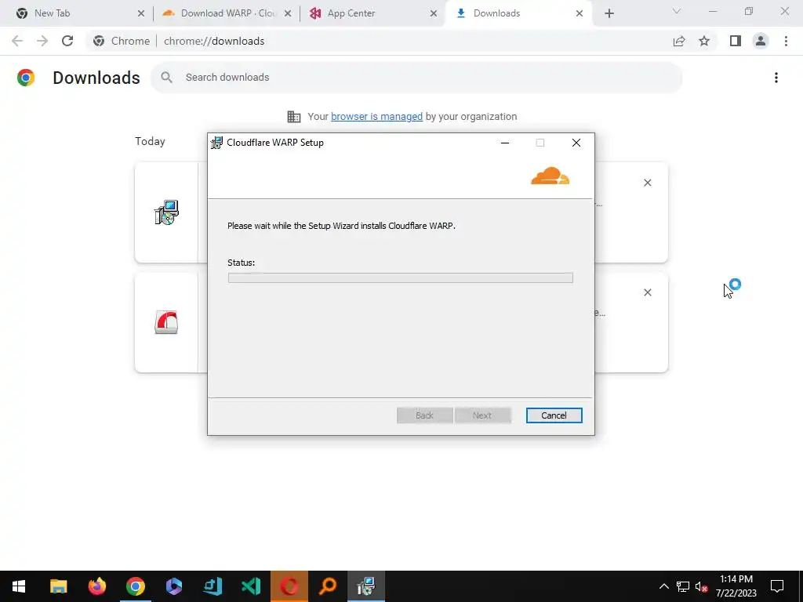Click the Downloads page heading
803x602 pixels.
pyautogui.click(x=96, y=78)
